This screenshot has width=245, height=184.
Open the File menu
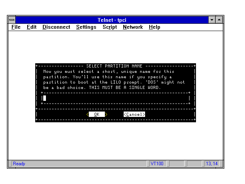[16, 27]
